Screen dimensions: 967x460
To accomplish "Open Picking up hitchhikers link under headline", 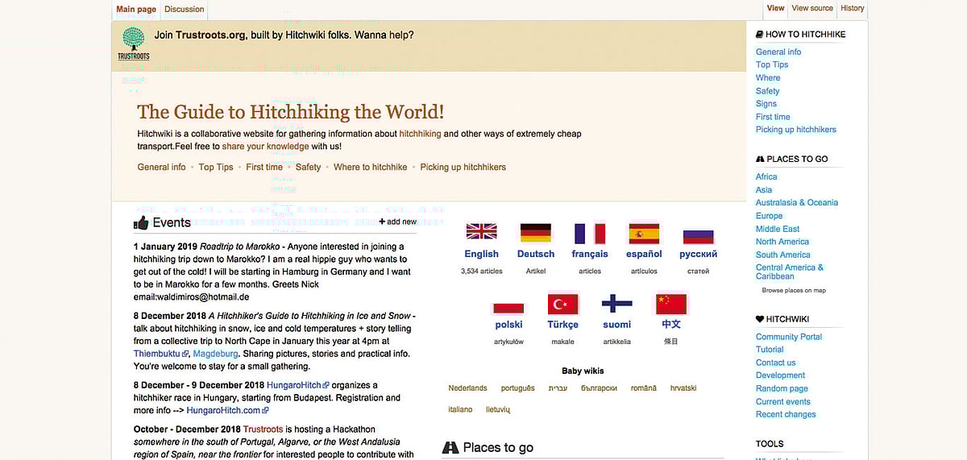I will [463, 168].
